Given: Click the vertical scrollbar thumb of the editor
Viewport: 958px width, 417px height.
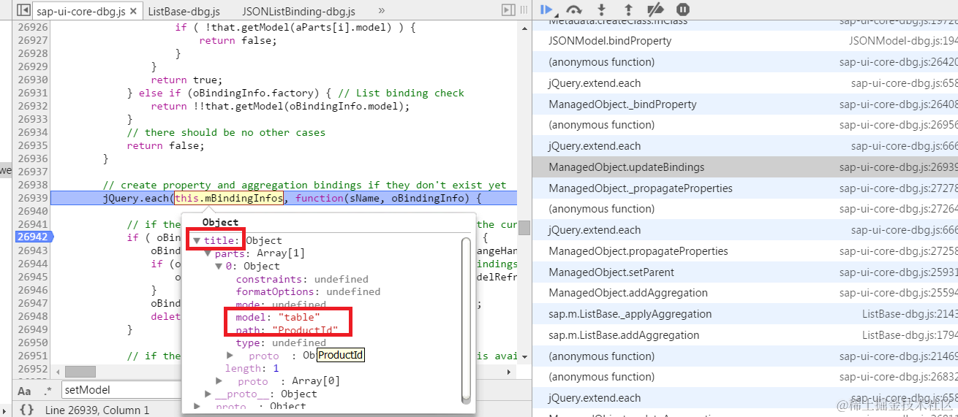Looking at the screenshot, I should [524, 227].
